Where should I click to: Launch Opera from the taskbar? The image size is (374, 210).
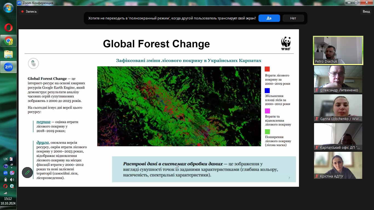click(8, 28)
